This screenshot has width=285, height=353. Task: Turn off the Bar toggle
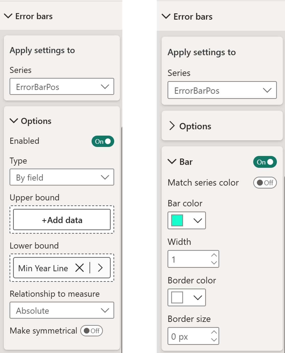coord(265,162)
